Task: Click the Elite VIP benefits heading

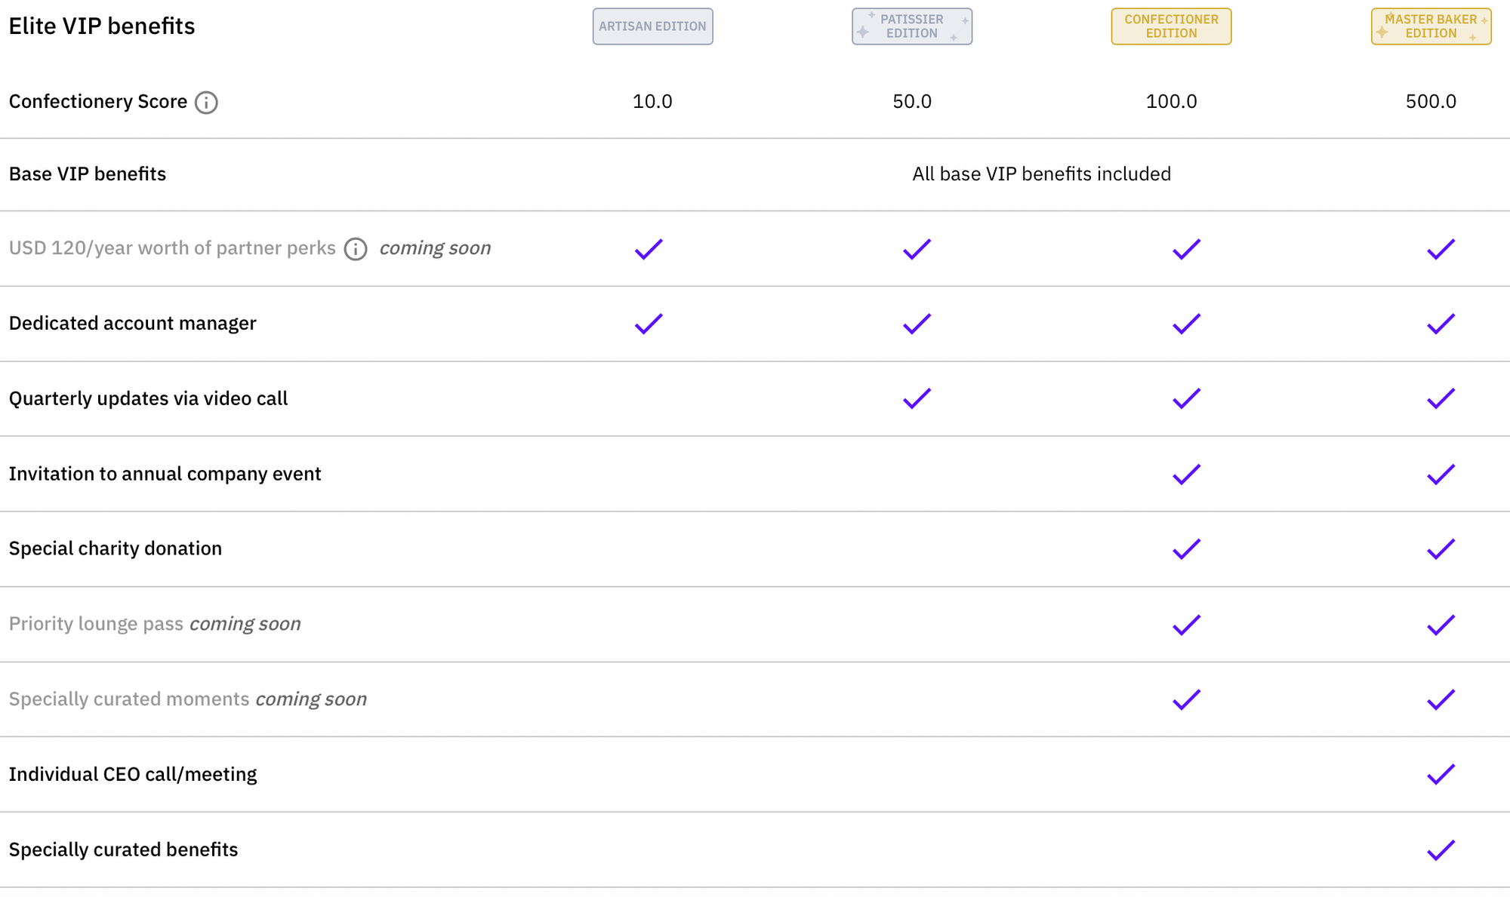Action: 102,26
